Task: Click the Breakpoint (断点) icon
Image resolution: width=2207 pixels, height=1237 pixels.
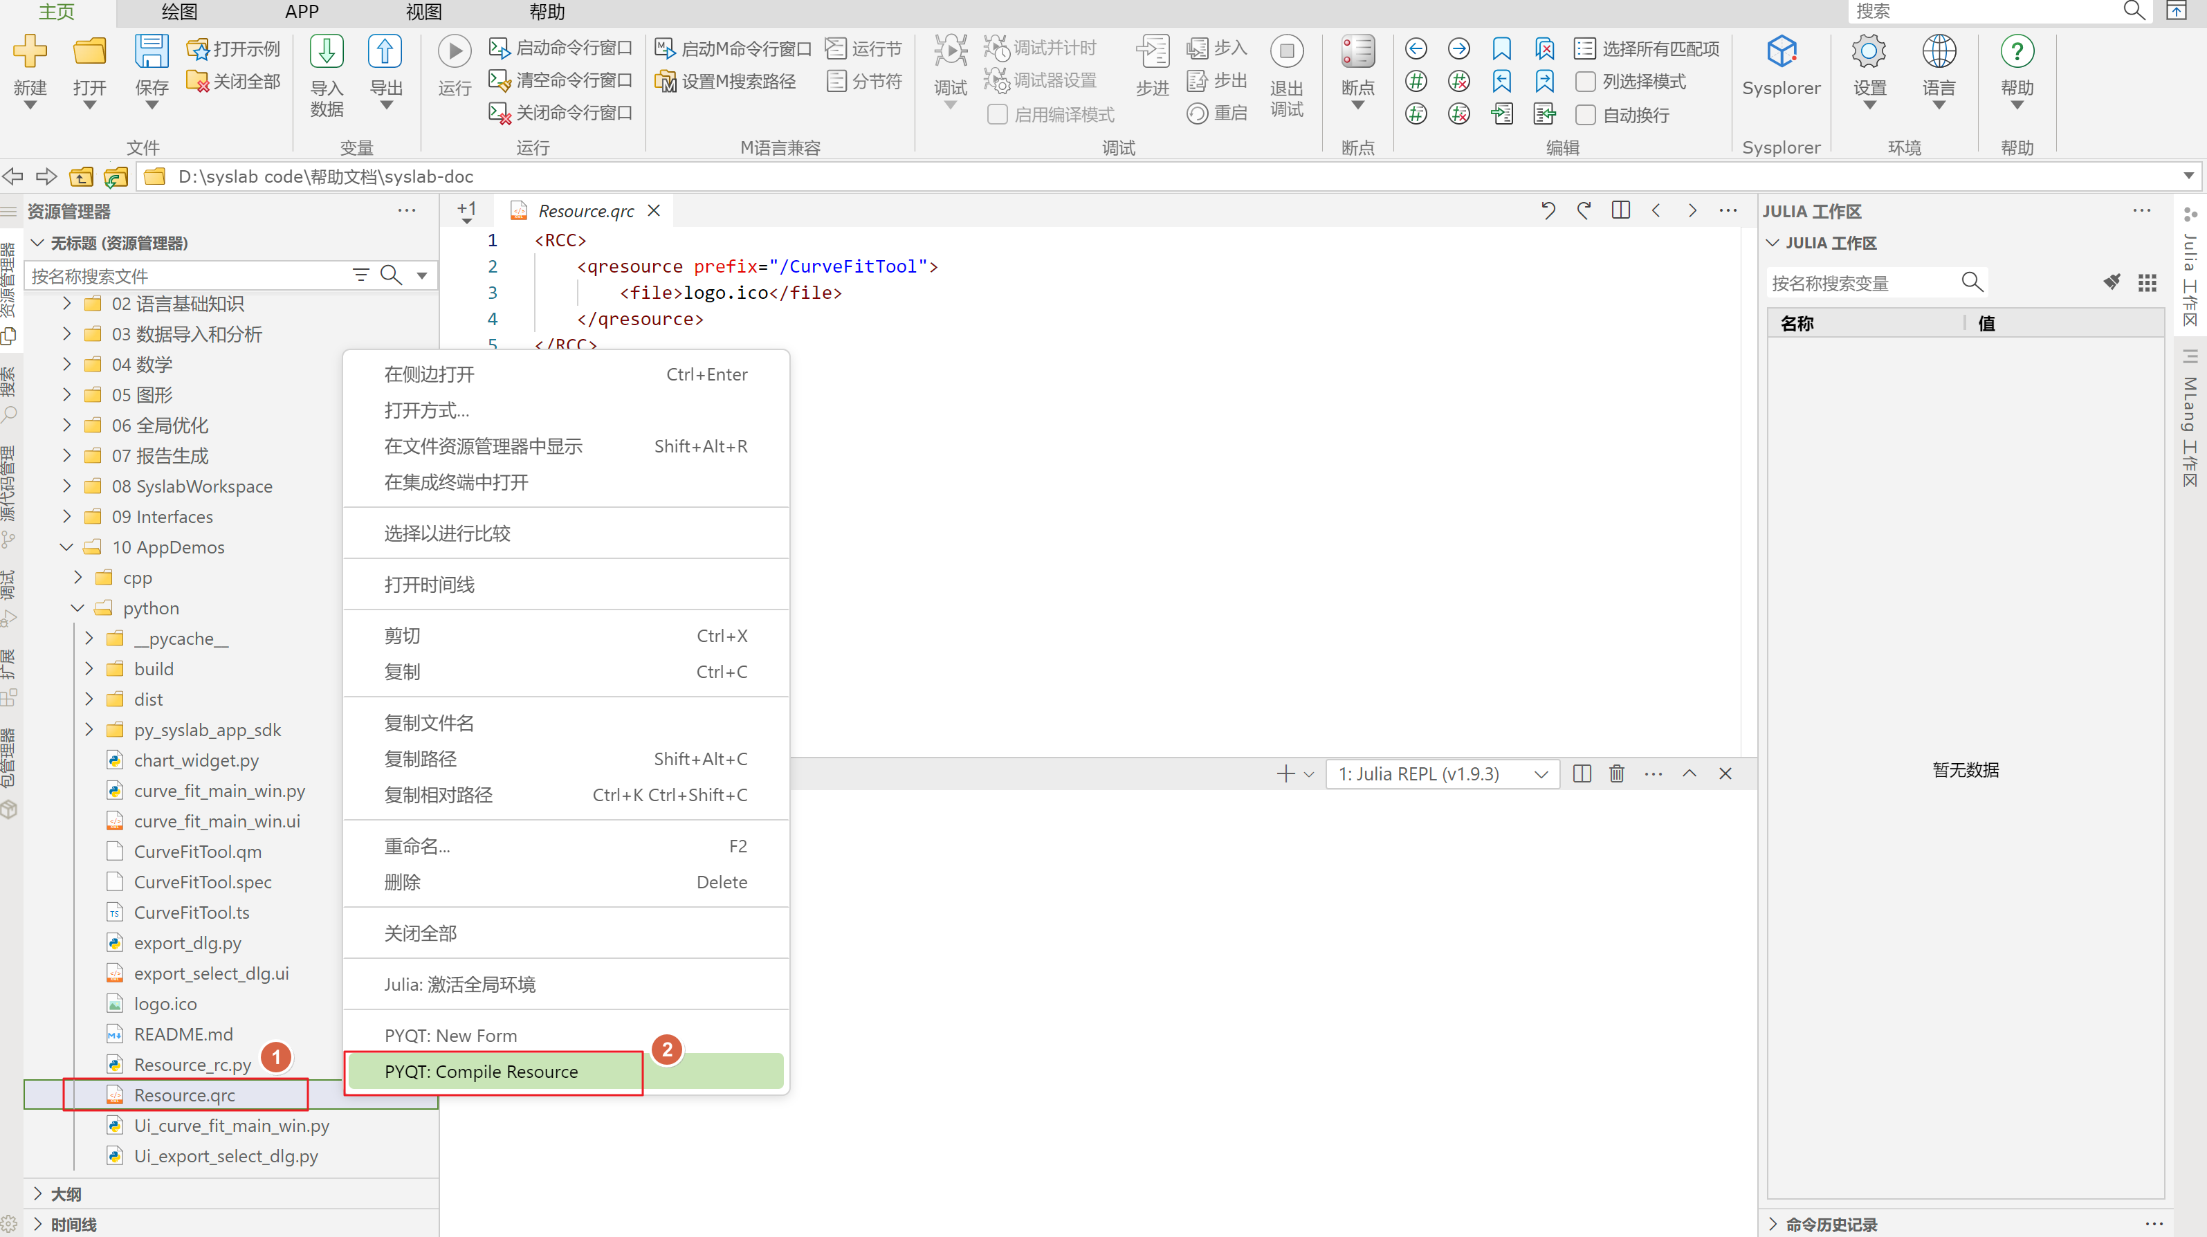Action: (x=1357, y=51)
